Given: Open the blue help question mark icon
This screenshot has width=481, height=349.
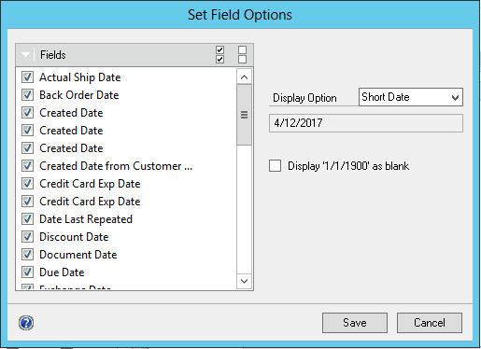Looking at the screenshot, I should click(26, 323).
